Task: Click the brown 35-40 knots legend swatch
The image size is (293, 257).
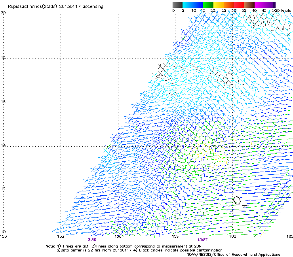Action: pyautogui.click(x=249, y=5)
